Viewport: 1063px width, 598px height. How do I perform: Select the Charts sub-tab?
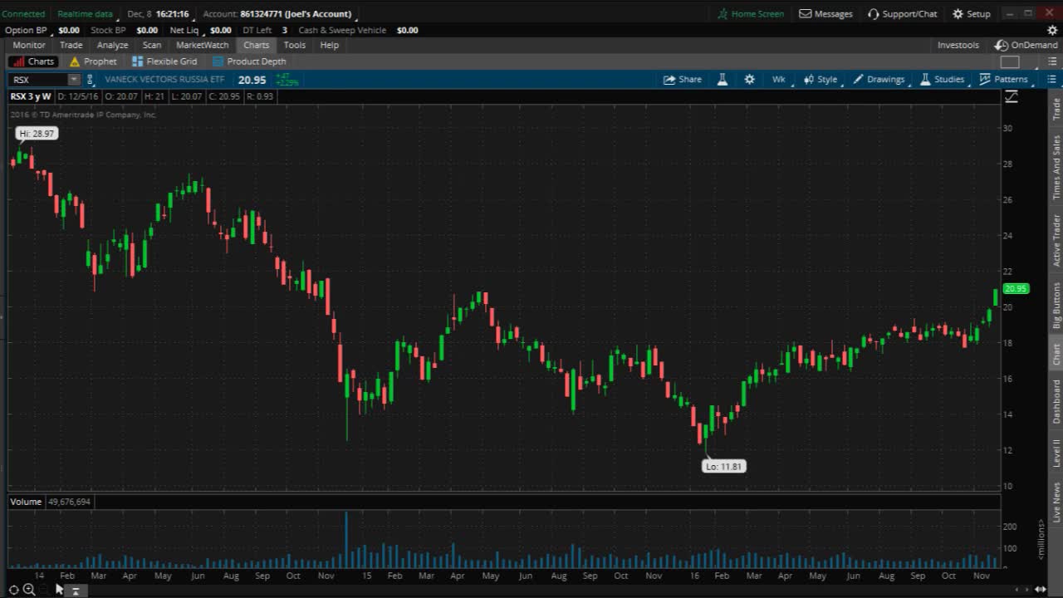coord(33,61)
